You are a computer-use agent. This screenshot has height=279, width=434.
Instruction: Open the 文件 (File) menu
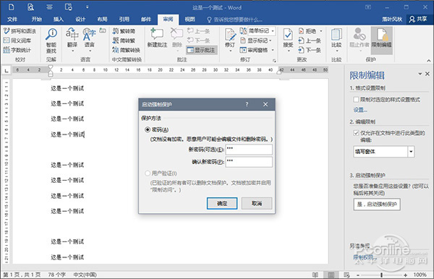coord(12,20)
